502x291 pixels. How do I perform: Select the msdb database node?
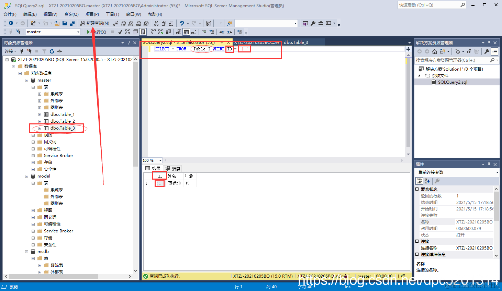43,252
